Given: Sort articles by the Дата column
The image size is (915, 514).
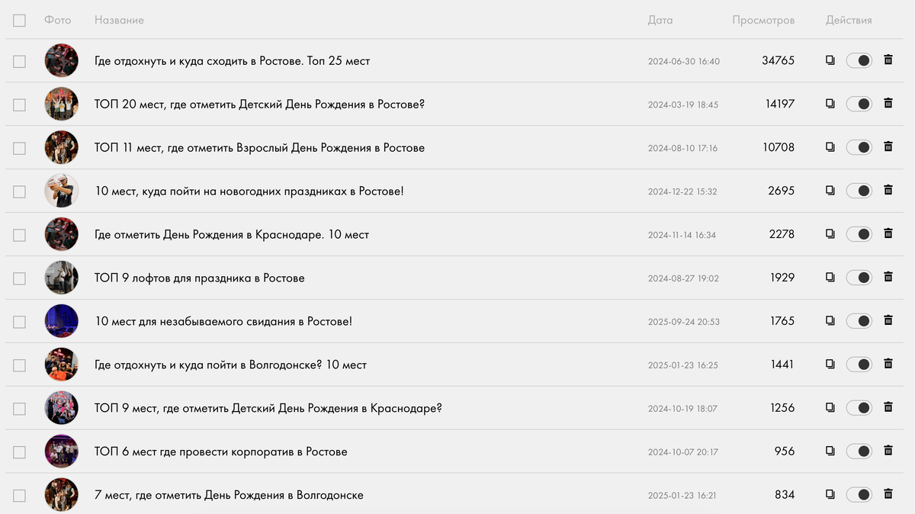Looking at the screenshot, I should point(660,21).
